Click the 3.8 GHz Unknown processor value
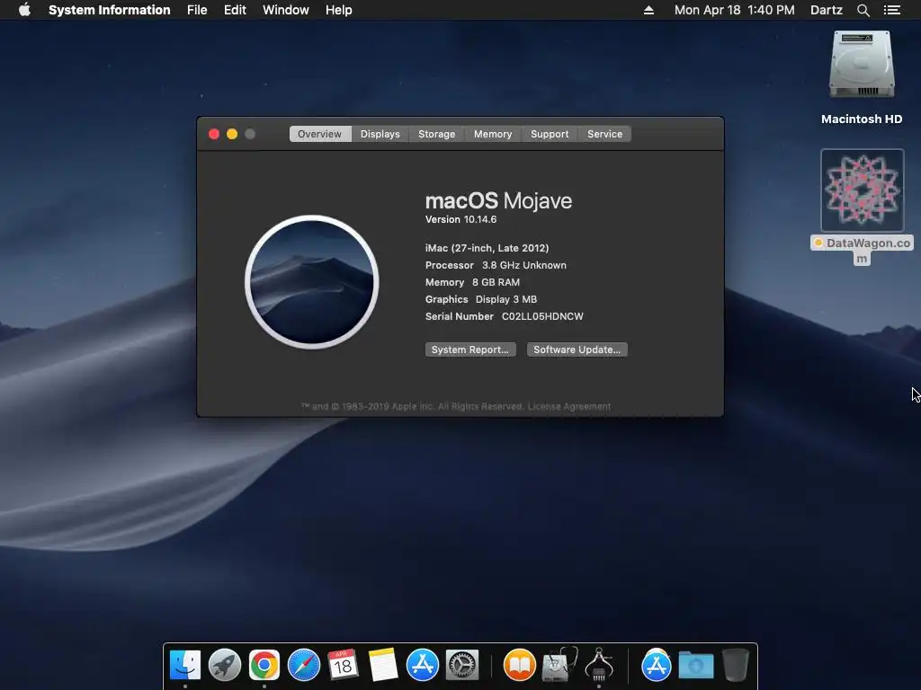This screenshot has width=921, height=690. pos(524,265)
